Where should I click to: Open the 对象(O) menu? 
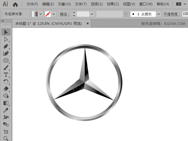64,4
